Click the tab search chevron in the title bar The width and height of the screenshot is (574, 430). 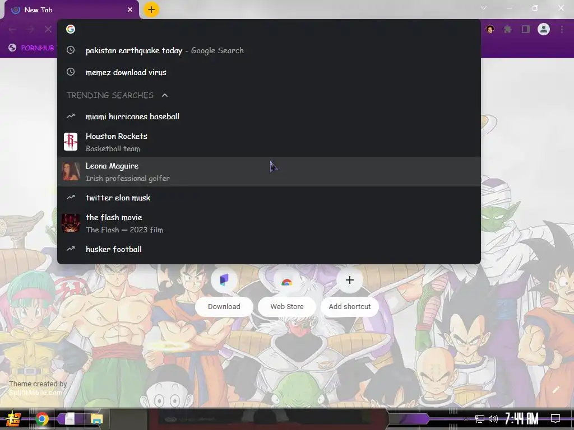pyautogui.click(x=484, y=8)
